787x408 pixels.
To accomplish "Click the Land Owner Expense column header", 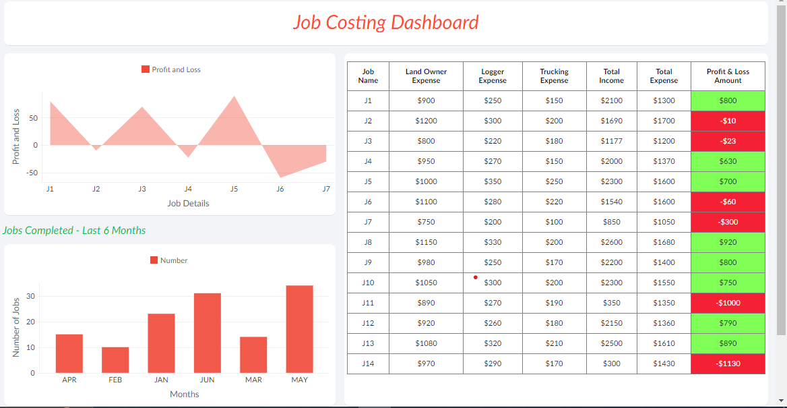I will click(x=426, y=76).
